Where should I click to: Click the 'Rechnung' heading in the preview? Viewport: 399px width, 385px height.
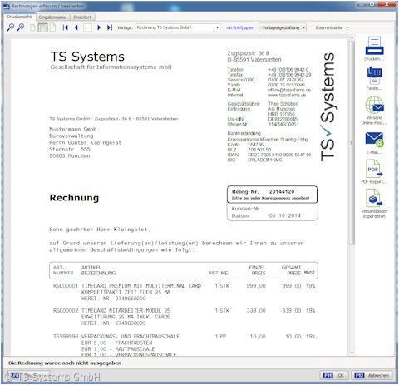pos(74,198)
